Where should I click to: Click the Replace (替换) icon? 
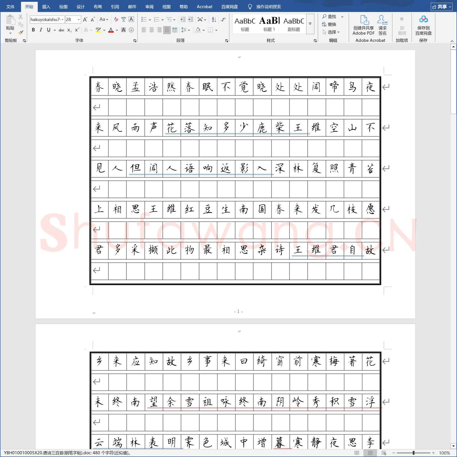coord(324,24)
